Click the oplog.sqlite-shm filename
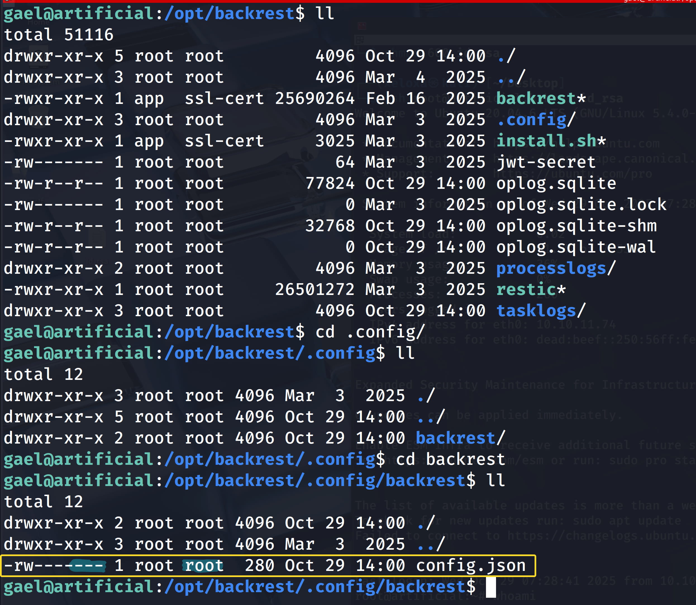The image size is (696, 605). 576,226
